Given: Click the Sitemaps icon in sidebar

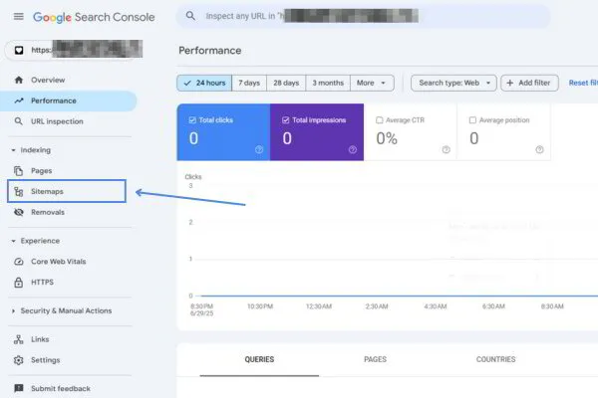Looking at the screenshot, I should [19, 191].
